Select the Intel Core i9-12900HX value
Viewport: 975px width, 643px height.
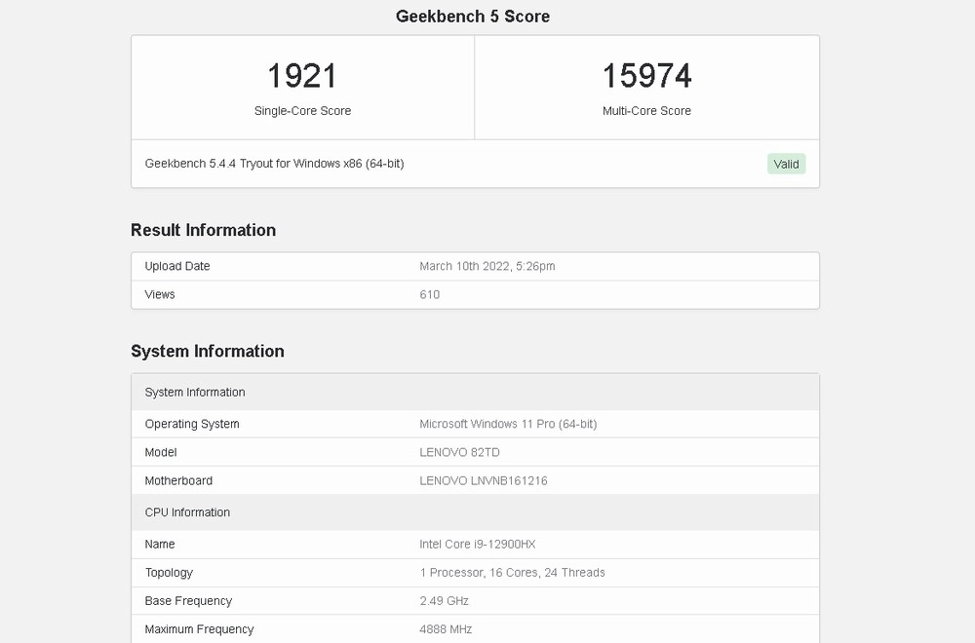click(477, 545)
